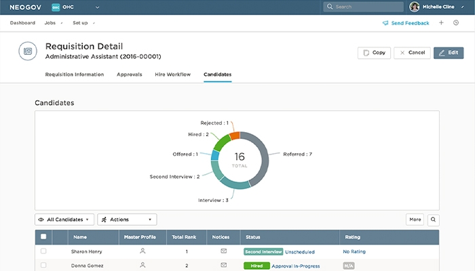
Task: Switch to the Hire Workflow tab
Action: point(172,75)
